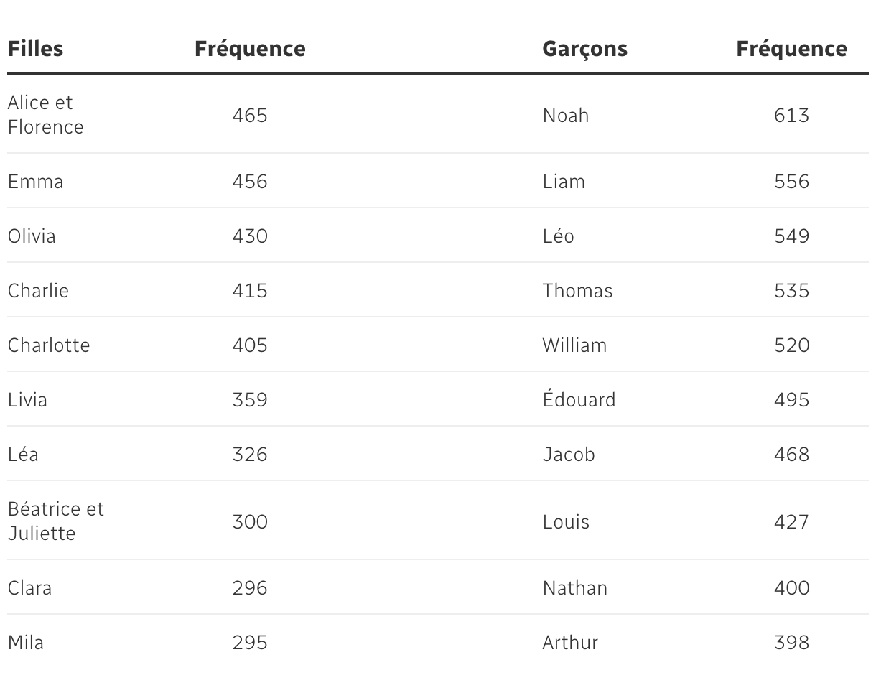This screenshot has width=876, height=675.
Task: Choose the Thomas name cell
Action: tap(577, 291)
